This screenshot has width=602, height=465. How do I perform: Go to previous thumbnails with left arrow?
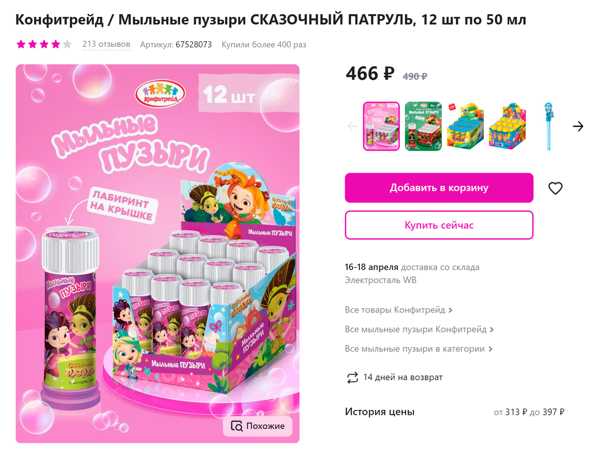pyautogui.click(x=353, y=127)
